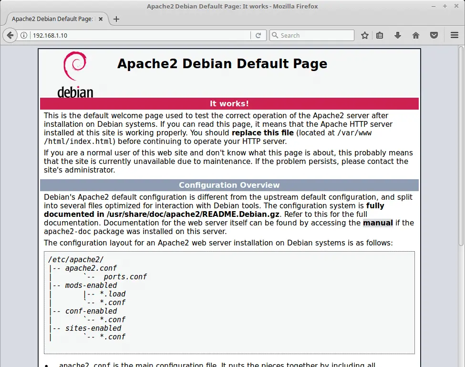Go back using the back arrow button
This screenshot has height=367, width=465.
coord(10,35)
